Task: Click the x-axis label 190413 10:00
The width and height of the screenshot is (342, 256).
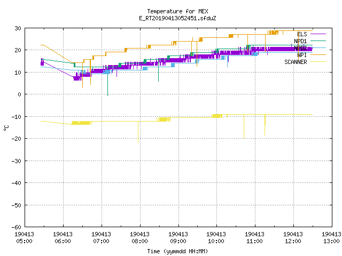Action: tap(216, 238)
